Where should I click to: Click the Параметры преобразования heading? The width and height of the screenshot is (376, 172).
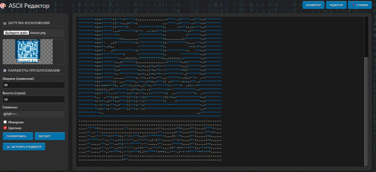[x=34, y=71]
